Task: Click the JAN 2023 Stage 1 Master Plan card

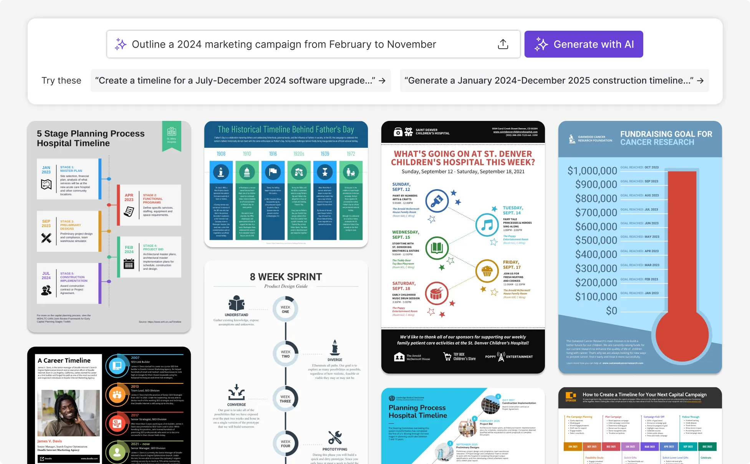Action: pos(69,179)
